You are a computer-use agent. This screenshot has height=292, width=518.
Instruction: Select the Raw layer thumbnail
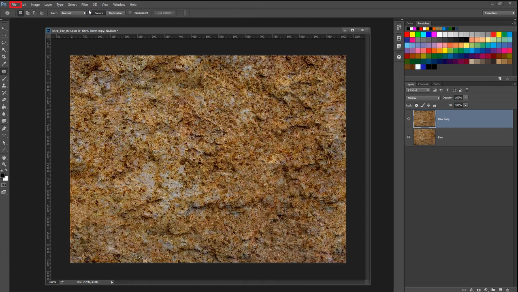coord(424,137)
